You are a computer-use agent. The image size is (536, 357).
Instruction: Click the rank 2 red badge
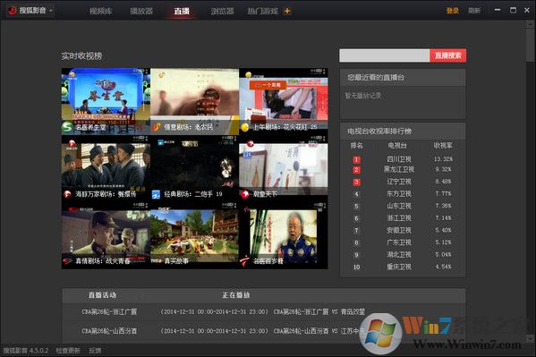click(x=356, y=170)
